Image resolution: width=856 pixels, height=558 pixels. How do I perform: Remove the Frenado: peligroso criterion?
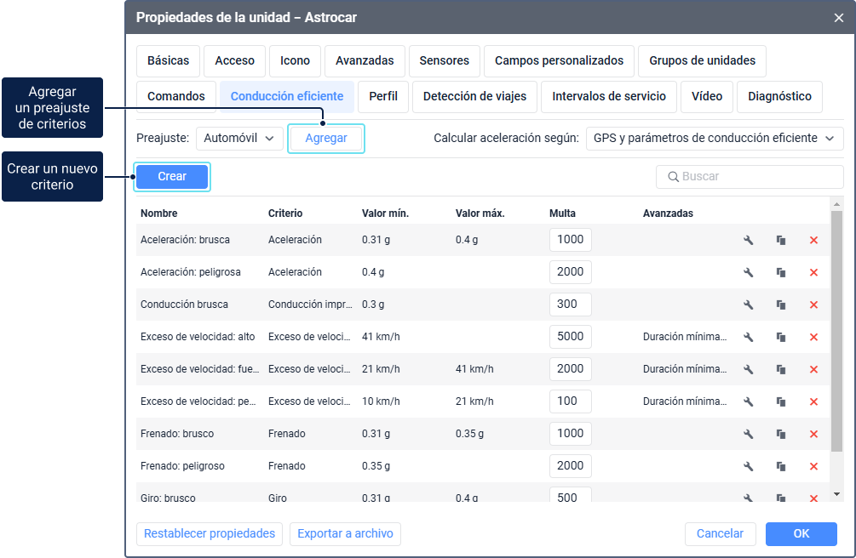point(813,466)
